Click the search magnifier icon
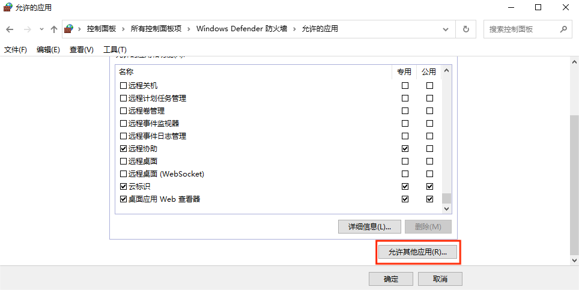Viewport: 579px width, 290px height. [563, 29]
